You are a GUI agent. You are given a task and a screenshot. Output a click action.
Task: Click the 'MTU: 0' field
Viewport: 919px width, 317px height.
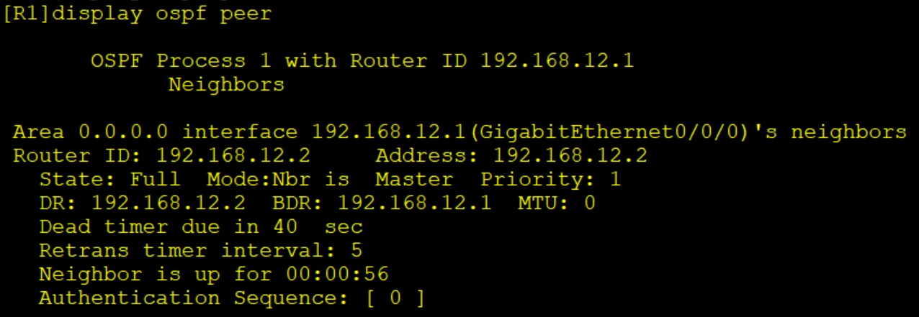point(557,203)
